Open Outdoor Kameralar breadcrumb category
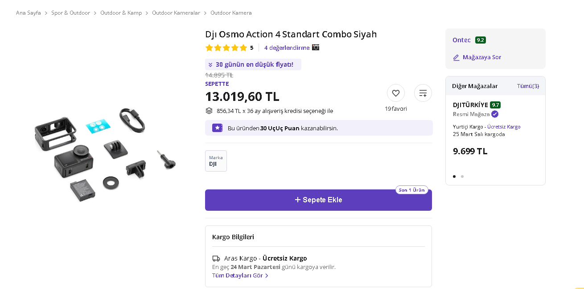 176,13
